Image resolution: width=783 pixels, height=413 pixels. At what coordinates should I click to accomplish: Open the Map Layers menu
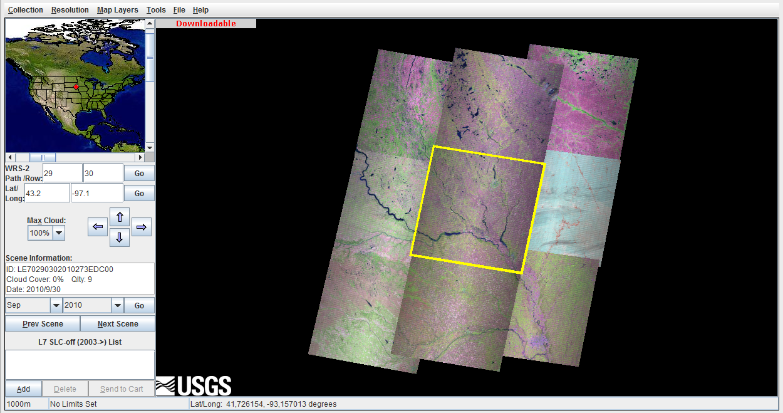pos(117,9)
